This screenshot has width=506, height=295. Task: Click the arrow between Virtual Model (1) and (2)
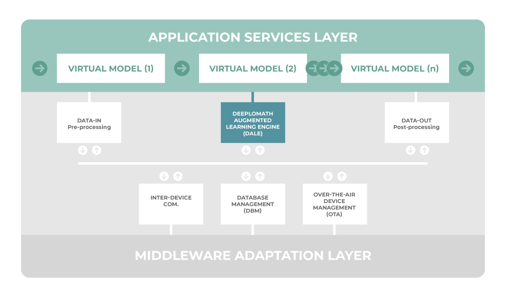click(182, 68)
